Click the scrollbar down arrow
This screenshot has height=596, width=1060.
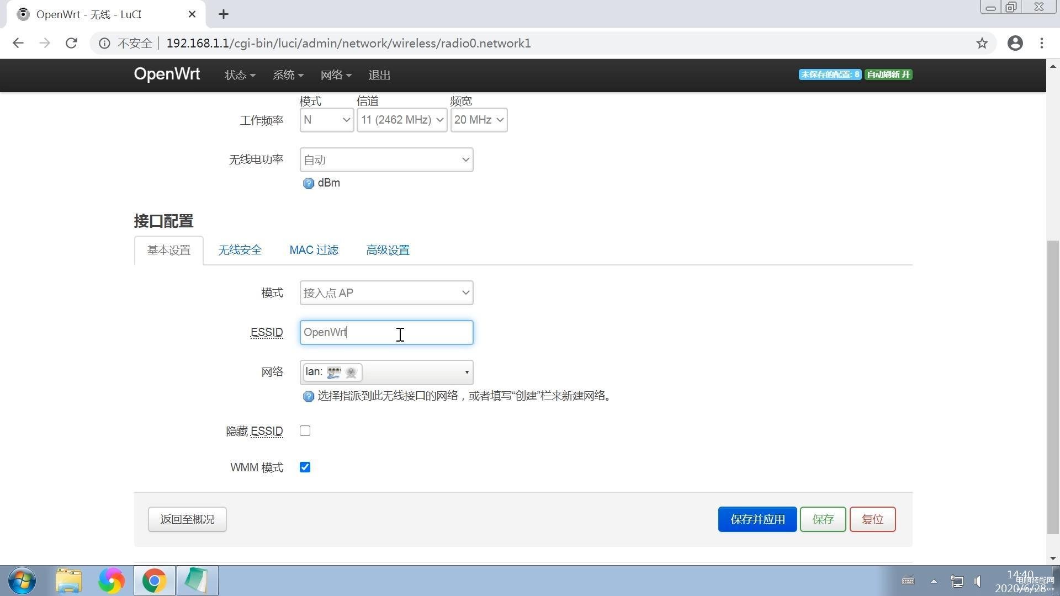[1053, 558]
